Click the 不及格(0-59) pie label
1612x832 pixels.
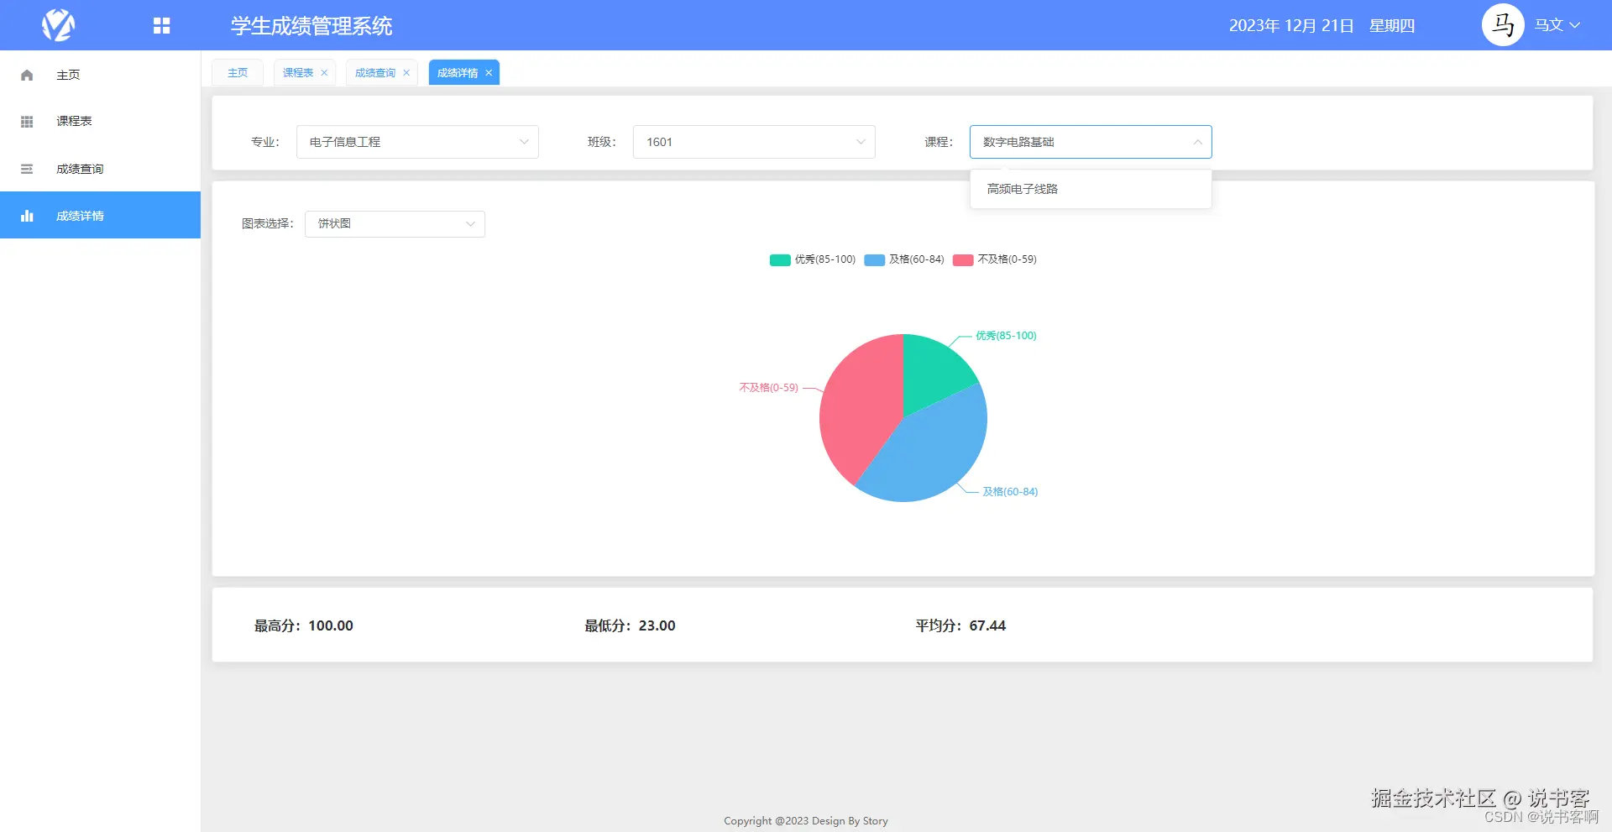point(768,388)
